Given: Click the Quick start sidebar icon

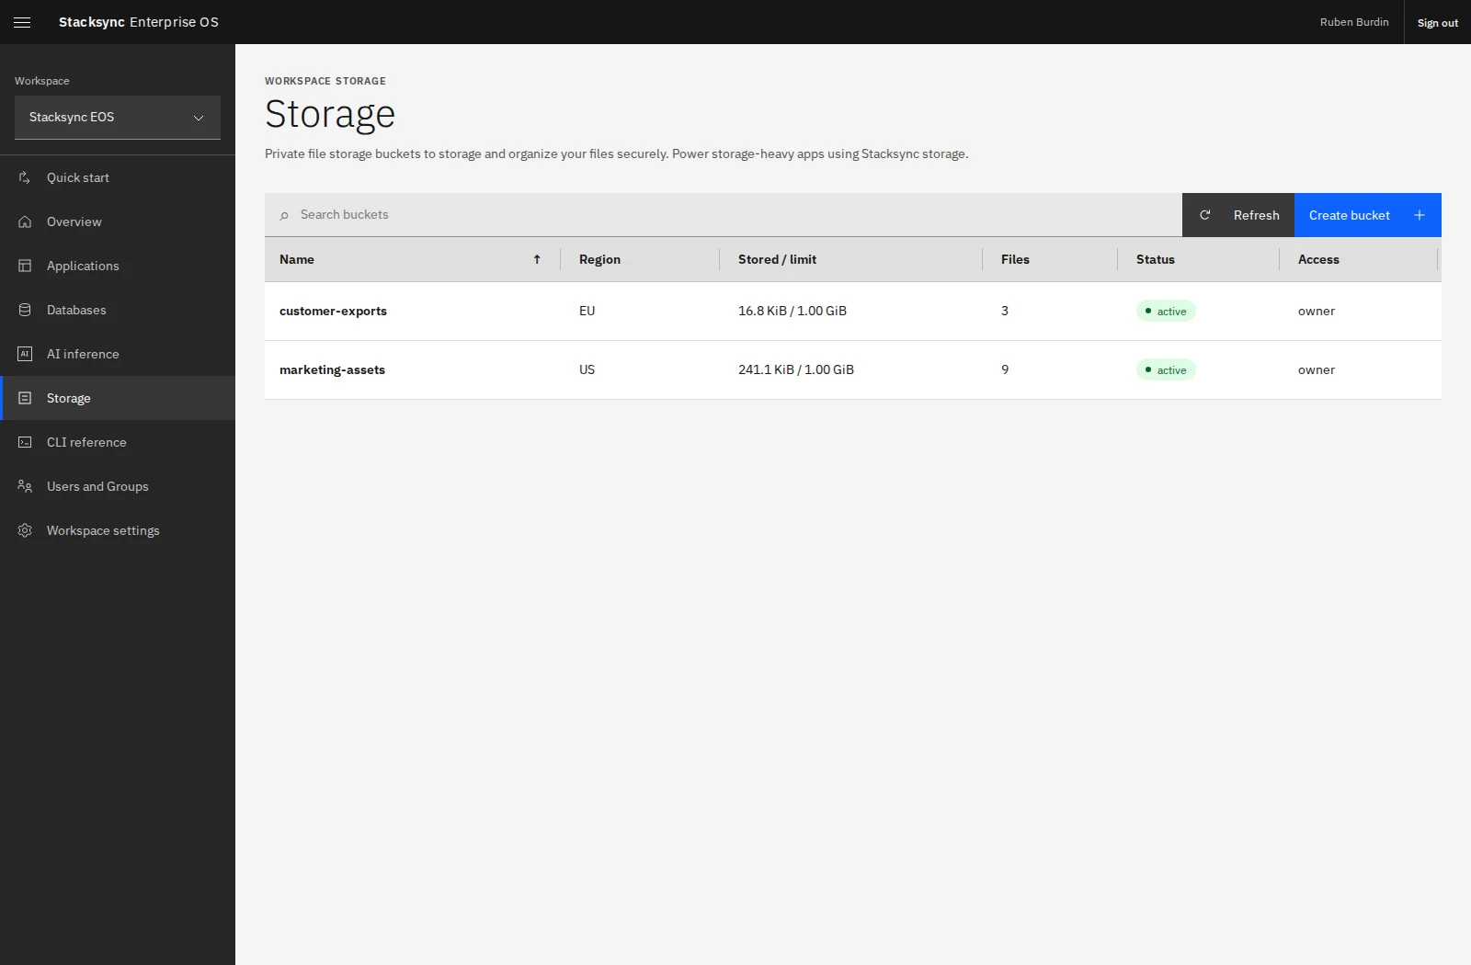Looking at the screenshot, I should pos(25,177).
